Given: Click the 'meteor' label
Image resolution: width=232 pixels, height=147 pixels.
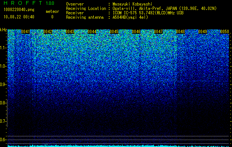Looking at the screenshot, I should (52, 11).
